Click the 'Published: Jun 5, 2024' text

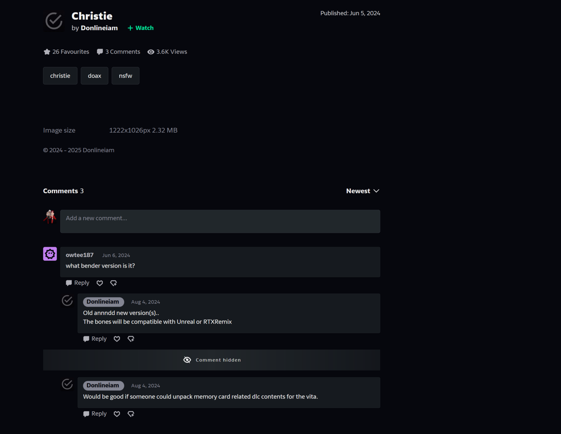click(x=350, y=13)
